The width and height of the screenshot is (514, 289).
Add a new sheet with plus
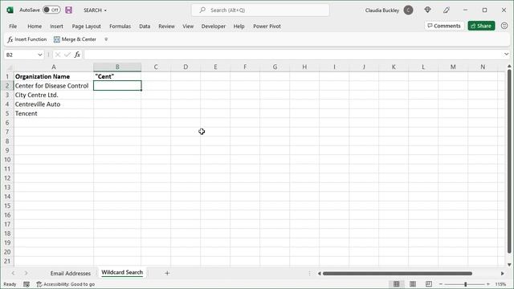pyautogui.click(x=167, y=273)
